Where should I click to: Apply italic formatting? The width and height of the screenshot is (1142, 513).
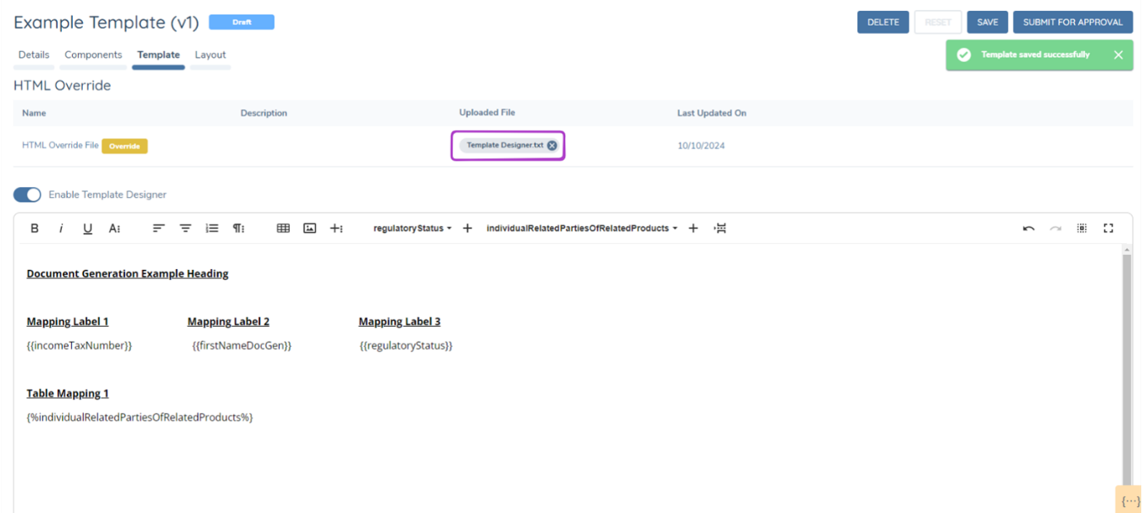click(61, 228)
